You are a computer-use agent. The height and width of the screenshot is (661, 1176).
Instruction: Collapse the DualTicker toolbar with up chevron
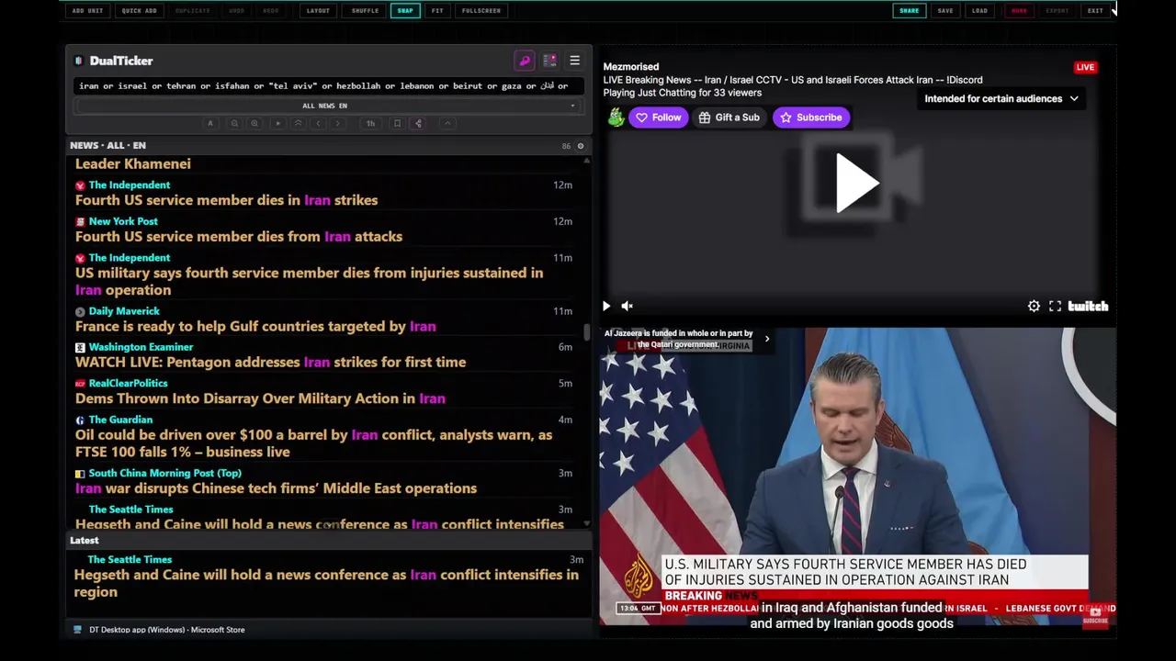pos(447,123)
